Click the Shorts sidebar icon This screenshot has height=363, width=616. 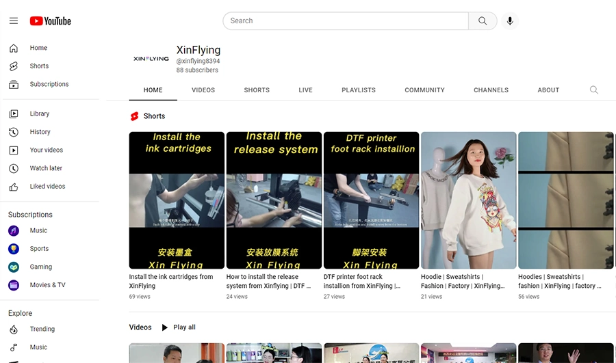[14, 66]
